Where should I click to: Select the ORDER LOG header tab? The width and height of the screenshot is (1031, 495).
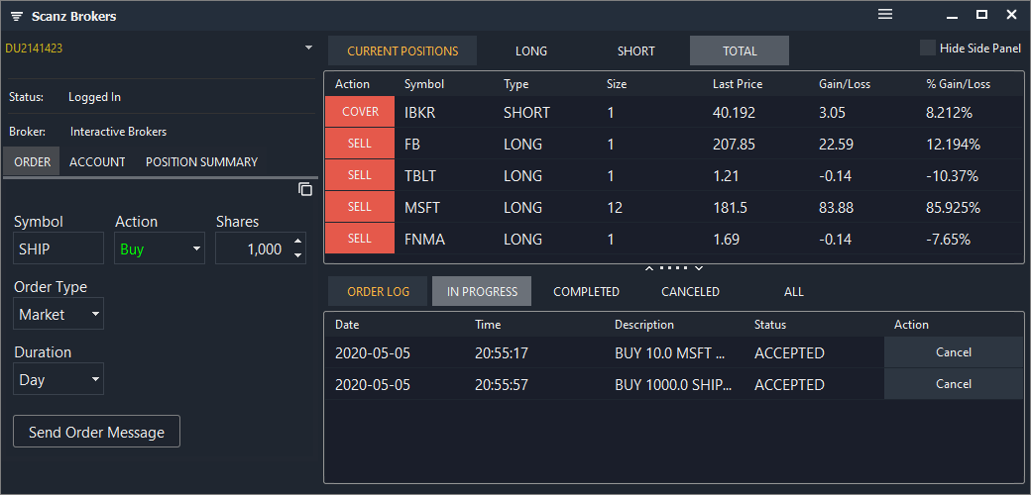coord(378,291)
